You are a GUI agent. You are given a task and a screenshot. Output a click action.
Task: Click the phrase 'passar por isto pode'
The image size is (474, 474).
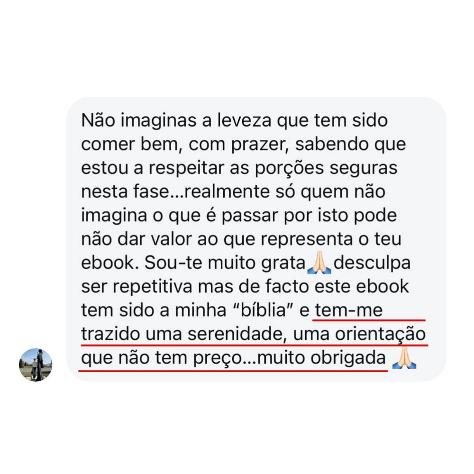click(x=309, y=216)
